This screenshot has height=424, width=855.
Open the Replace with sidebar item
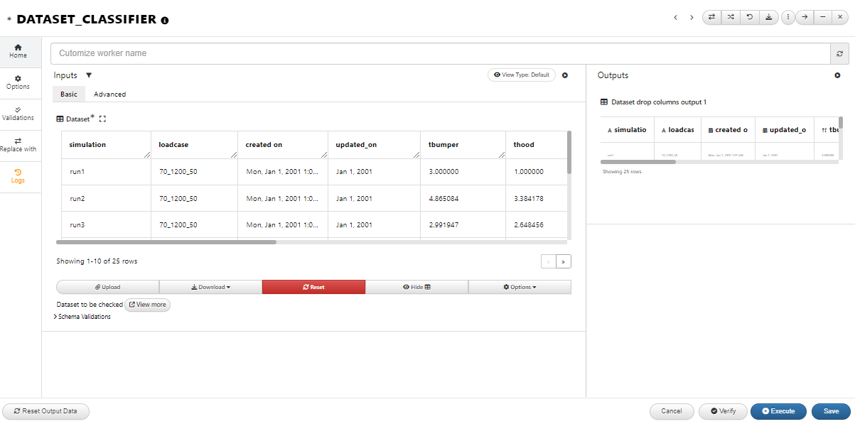click(18, 145)
